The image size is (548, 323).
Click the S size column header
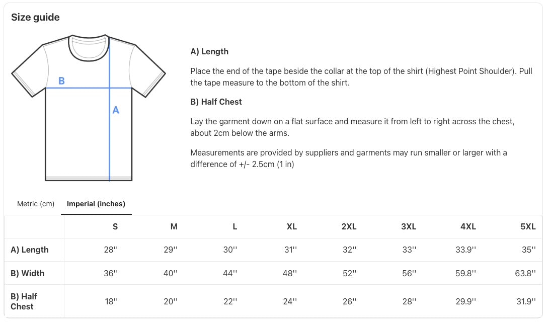tap(115, 226)
